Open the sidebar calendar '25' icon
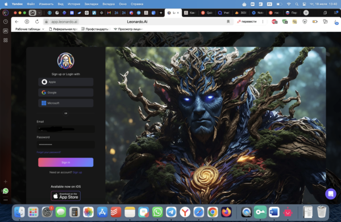The height and width of the screenshot is (222, 341). point(6,31)
